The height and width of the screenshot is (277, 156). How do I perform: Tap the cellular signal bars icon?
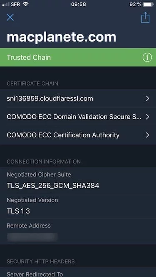[x=6, y=5]
